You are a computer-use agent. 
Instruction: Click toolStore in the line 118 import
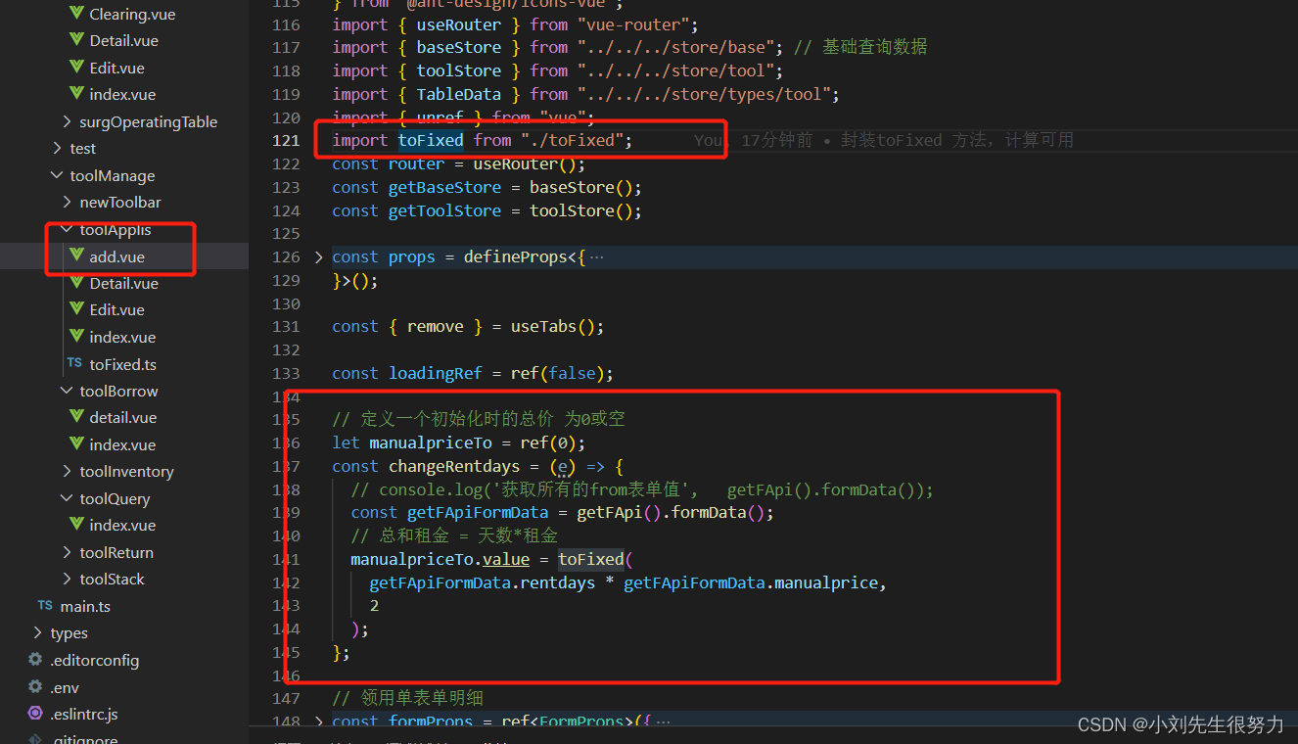coord(458,70)
